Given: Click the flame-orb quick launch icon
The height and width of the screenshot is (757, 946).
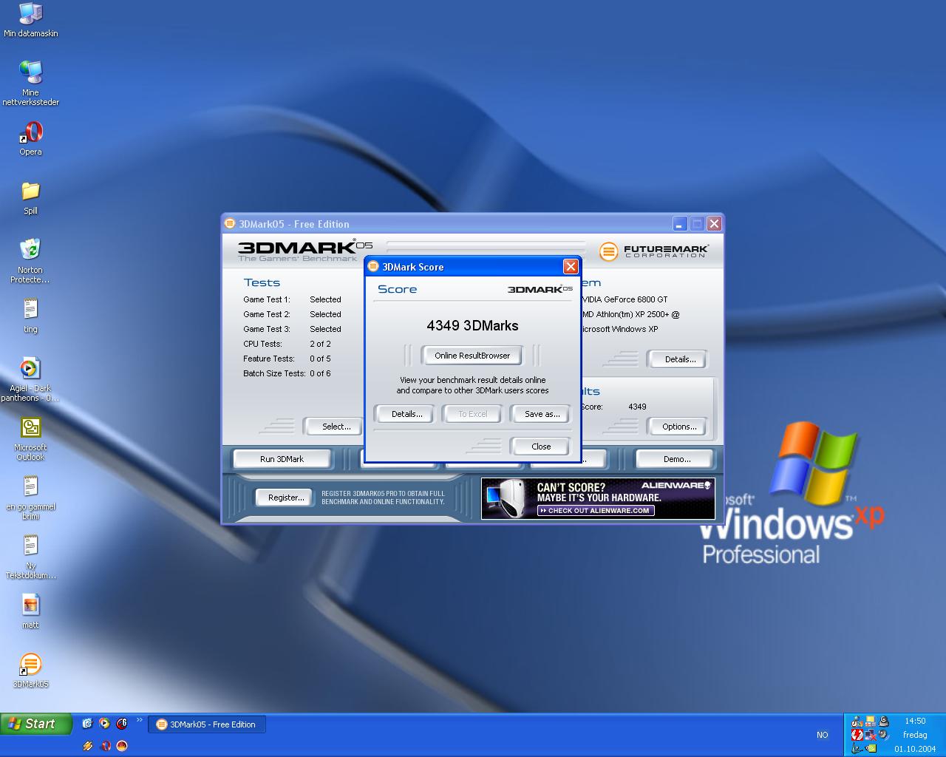Looking at the screenshot, I should (x=122, y=745).
